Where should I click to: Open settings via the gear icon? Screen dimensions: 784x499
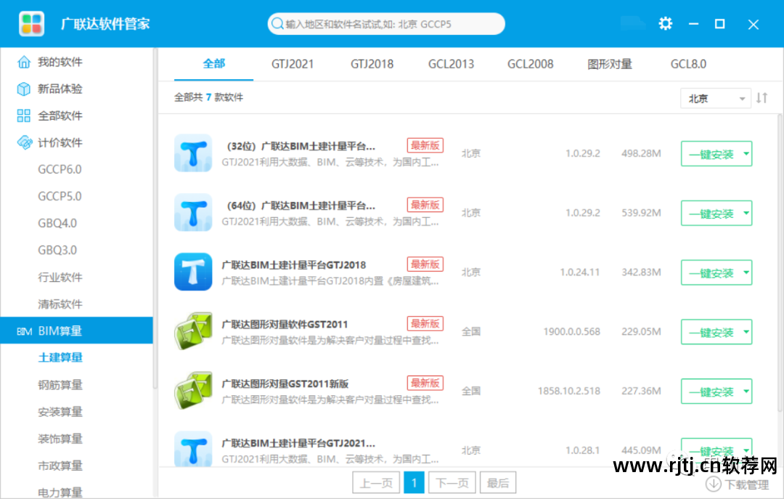tap(665, 23)
